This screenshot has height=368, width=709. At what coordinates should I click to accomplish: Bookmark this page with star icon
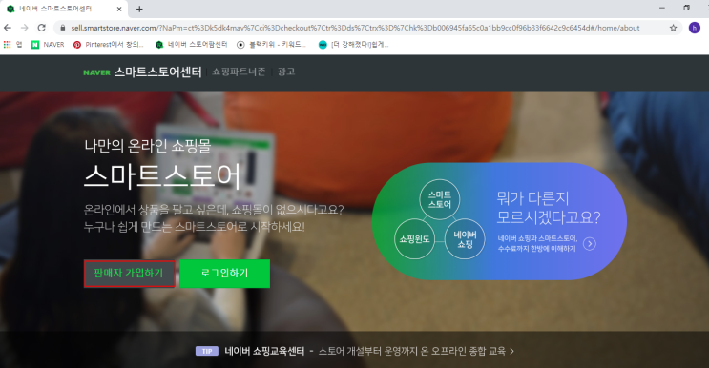(x=673, y=28)
